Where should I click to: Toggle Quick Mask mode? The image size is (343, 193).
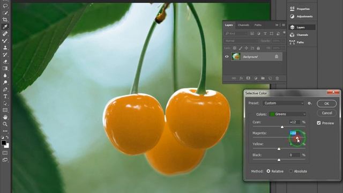click(x=5, y=153)
